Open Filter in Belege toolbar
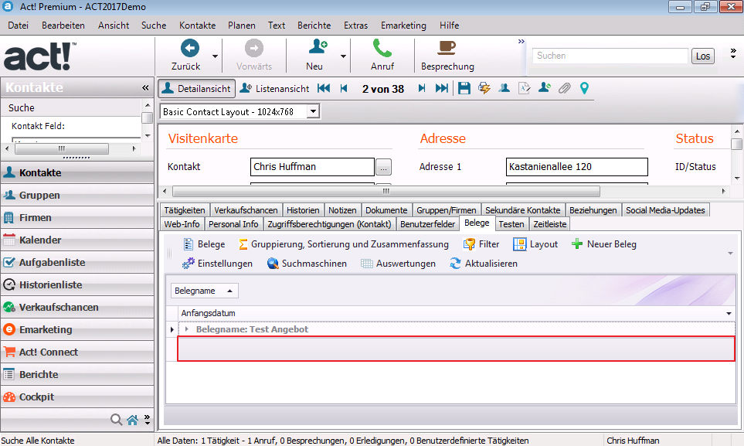This screenshot has height=446, width=744. [481, 244]
